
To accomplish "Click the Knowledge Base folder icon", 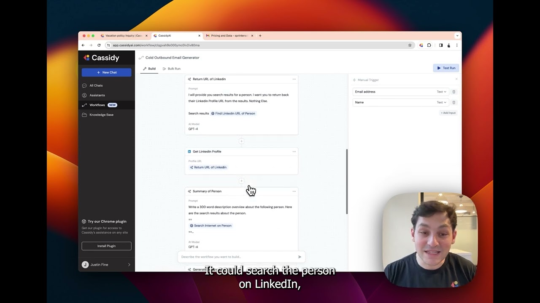I will (x=85, y=114).
